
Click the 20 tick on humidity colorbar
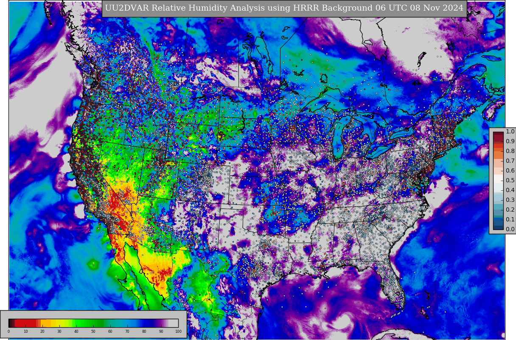click(42, 331)
